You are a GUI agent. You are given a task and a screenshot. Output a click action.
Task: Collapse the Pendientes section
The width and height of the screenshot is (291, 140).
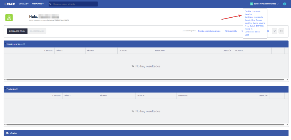click(5, 89)
